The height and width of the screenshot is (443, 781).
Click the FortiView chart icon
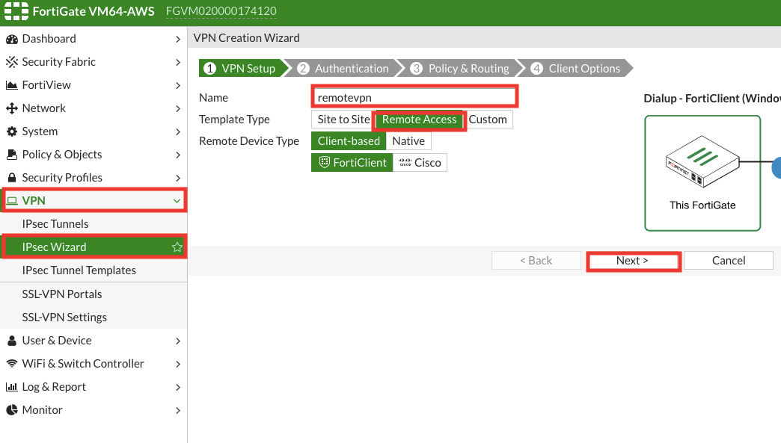[x=11, y=85]
